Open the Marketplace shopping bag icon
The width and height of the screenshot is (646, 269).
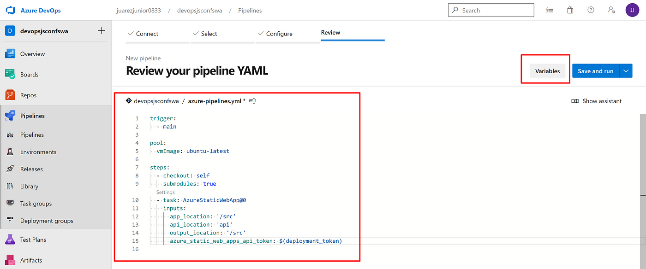point(570,10)
